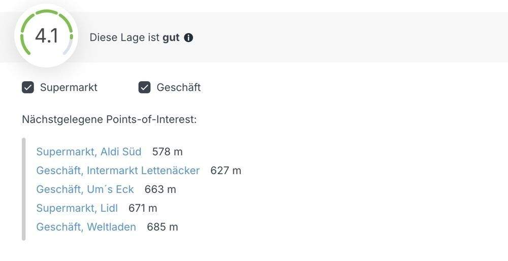Select the 'Geschäft, Um´s Eck' entry

[85, 189]
